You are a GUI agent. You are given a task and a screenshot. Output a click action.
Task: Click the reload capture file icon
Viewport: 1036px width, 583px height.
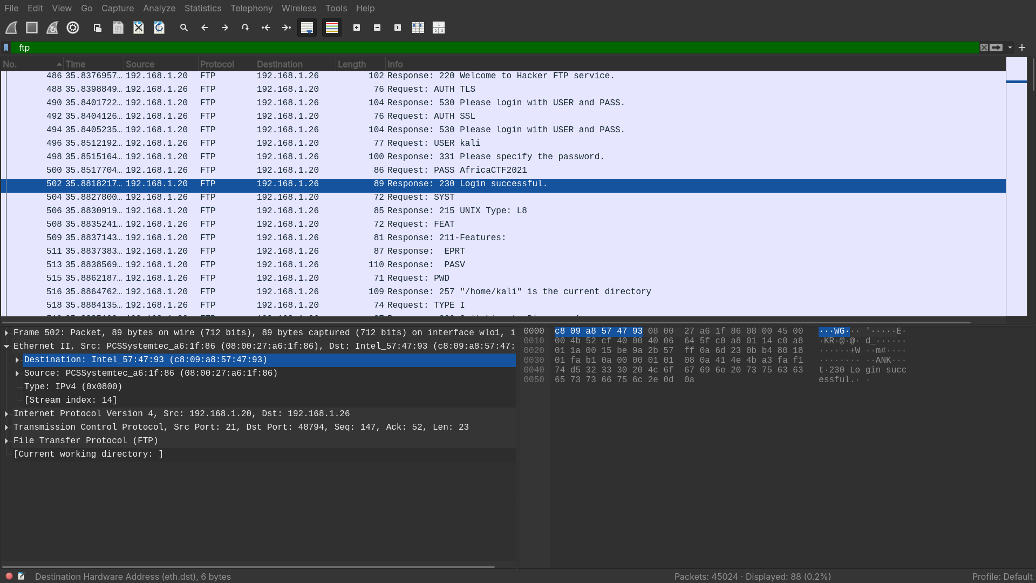159,28
